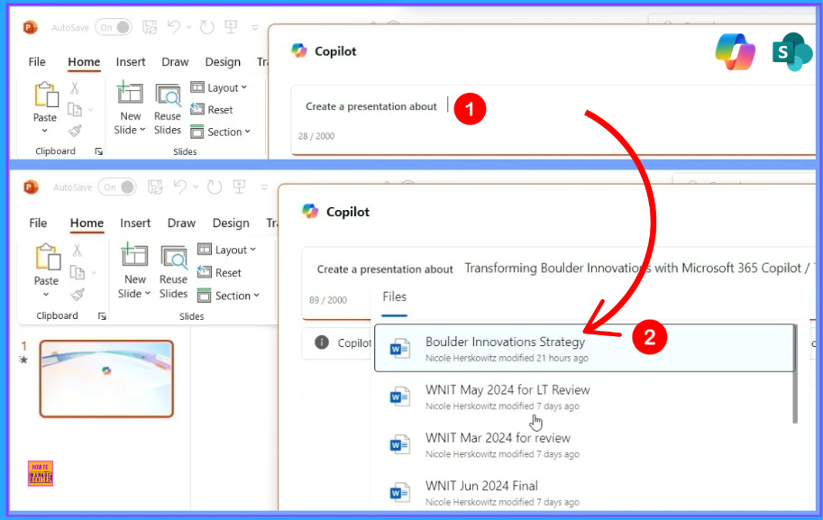823x520 pixels.
Task: Toggle AutoSave in the bottom PowerPoint window
Action: (x=117, y=187)
